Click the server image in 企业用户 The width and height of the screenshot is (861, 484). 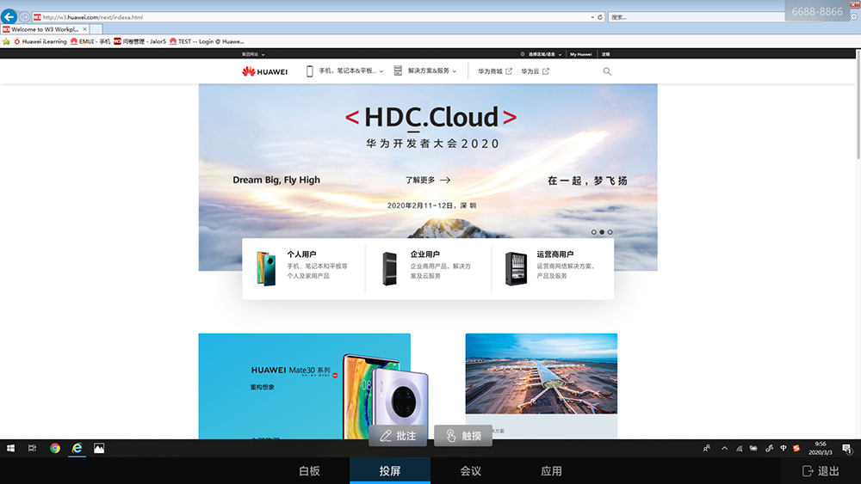click(x=390, y=268)
